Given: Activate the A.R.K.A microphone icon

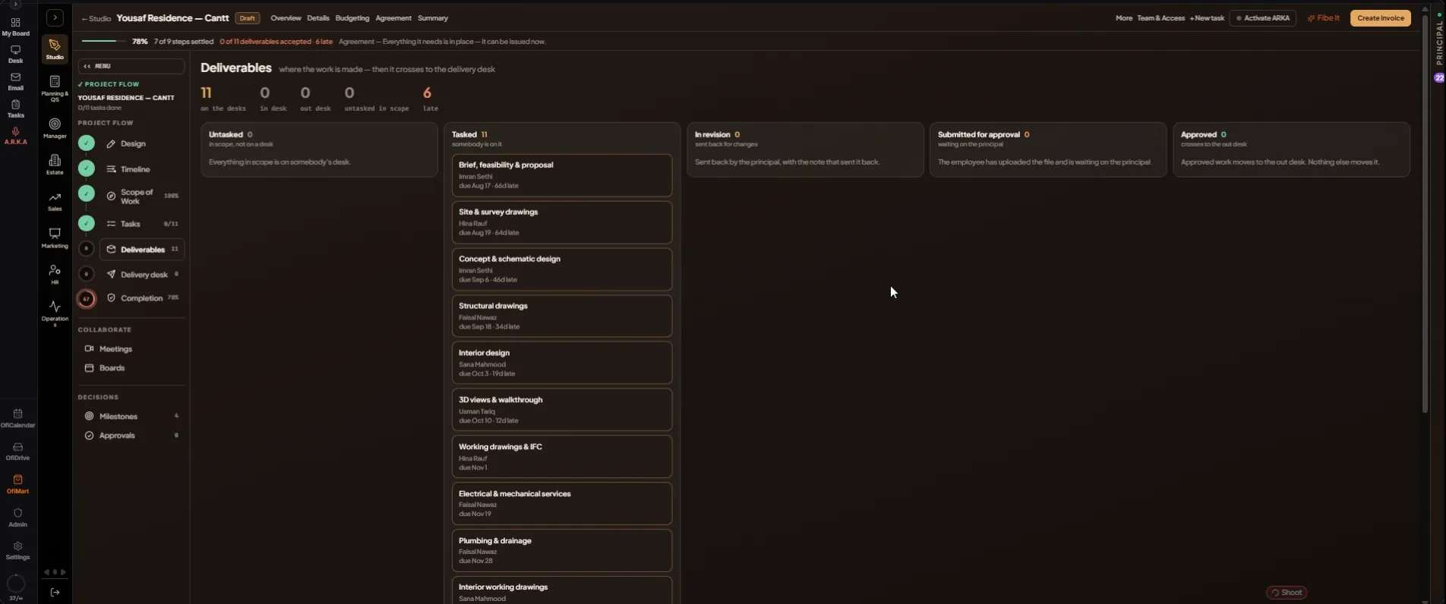Looking at the screenshot, I should coord(15,136).
